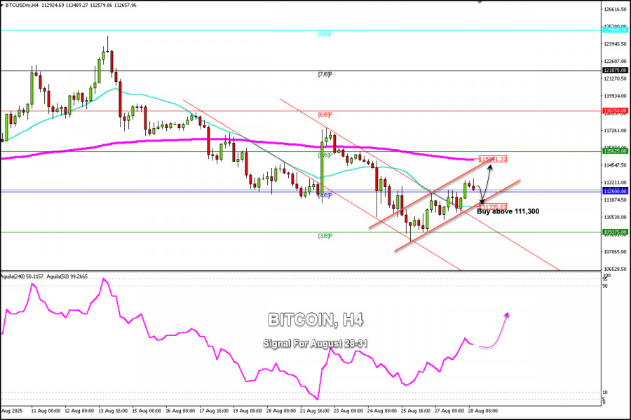The image size is (631, 420).
Task: Click the 20 Aug 08:00 time label
Action: (281, 411)
